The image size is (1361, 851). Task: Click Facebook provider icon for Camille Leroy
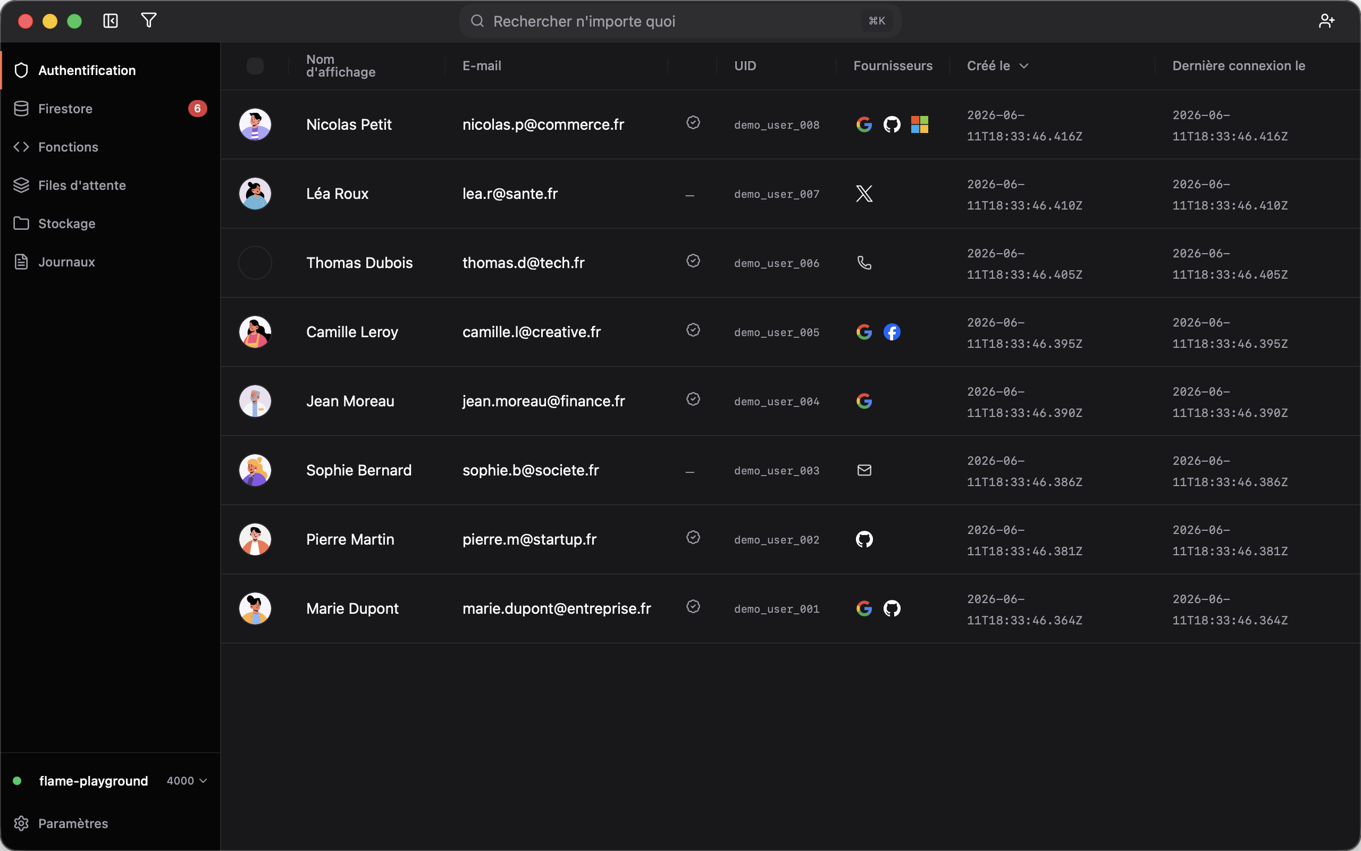(x=892, y=332)
